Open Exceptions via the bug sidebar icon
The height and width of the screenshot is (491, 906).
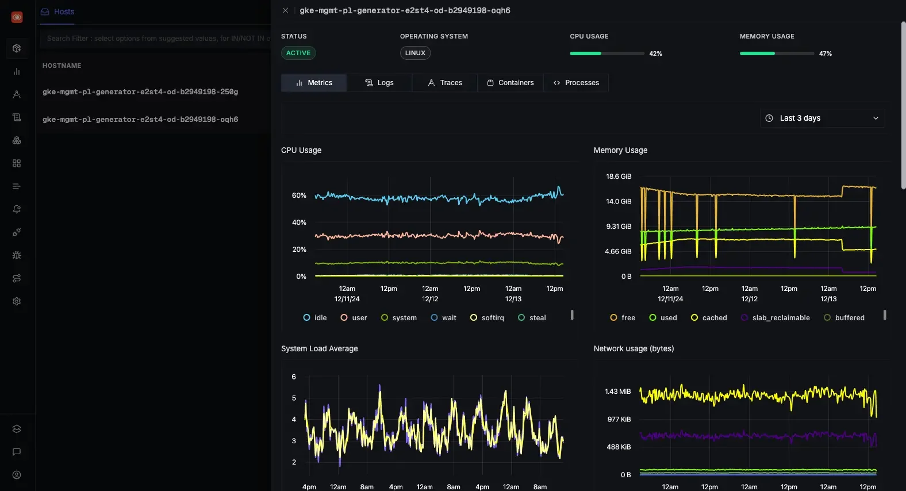pyautogui.click(x=17, y=255)
